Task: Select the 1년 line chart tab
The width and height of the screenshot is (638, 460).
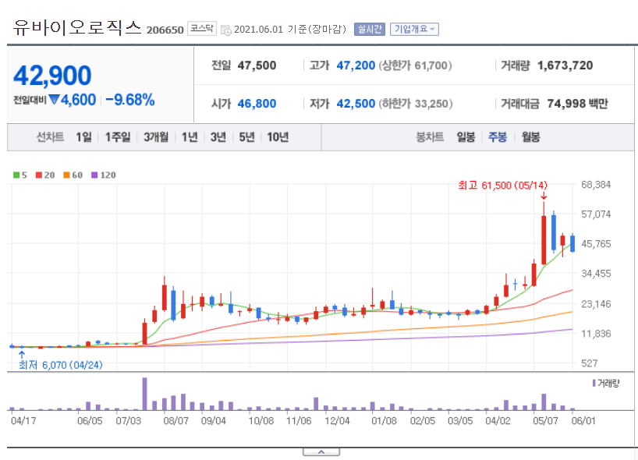Action: 190,137
